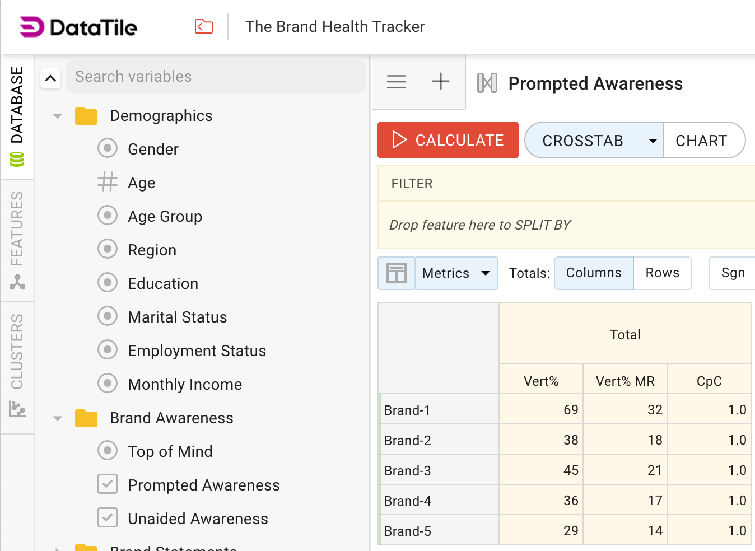Click the SPLIT BY drop area
Viewport: 755px width, 551px height.
pyautogui.click(x=566, y=225)
